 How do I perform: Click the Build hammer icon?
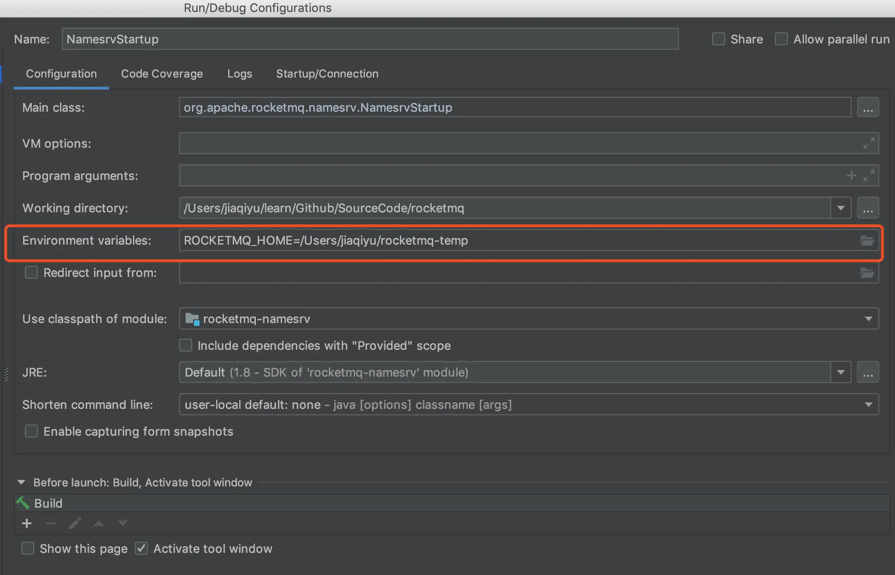coord(23,503)
